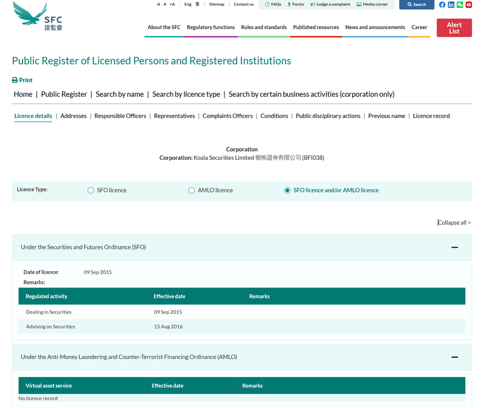
Task: Collapse the AMLO section with minus icon
Action: [x=454, y=357]
